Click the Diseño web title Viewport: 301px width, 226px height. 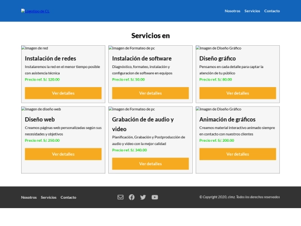click(40, 119)
